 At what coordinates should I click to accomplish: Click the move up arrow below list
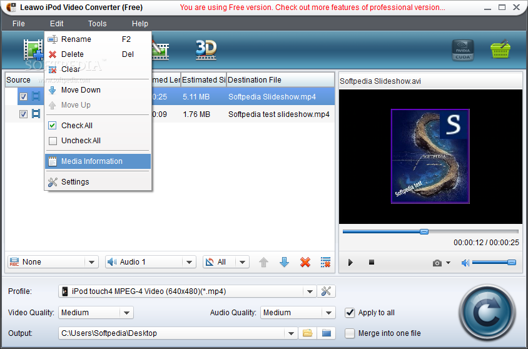coord(263,262)
